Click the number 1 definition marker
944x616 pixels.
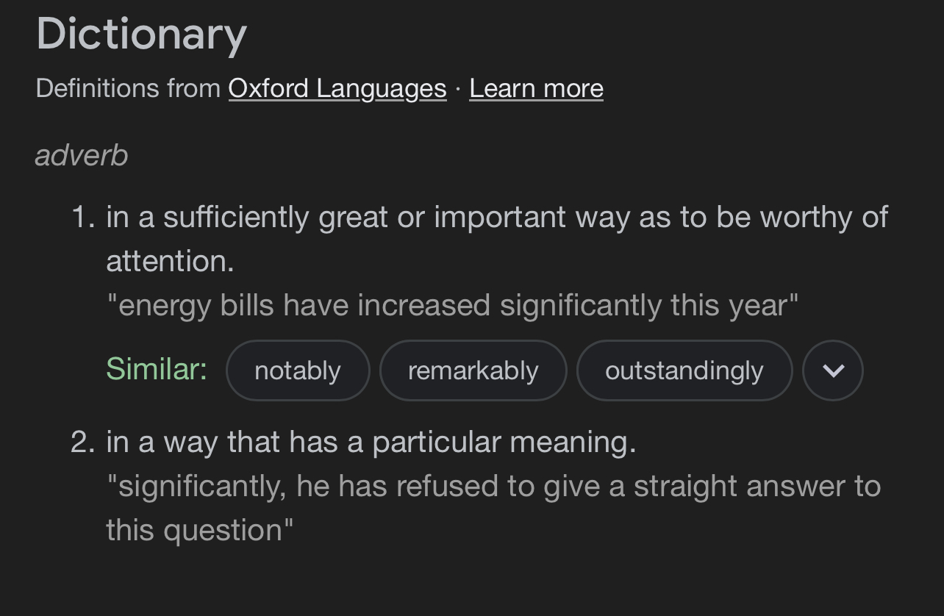(83, 218)
